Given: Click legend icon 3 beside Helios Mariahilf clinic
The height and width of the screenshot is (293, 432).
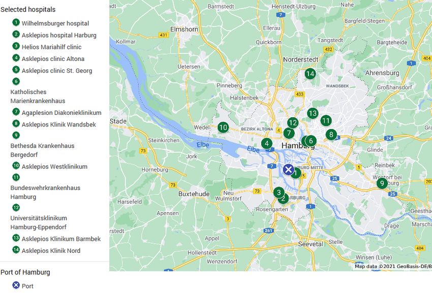Looking at the screenshot, I should coord(16,46).
